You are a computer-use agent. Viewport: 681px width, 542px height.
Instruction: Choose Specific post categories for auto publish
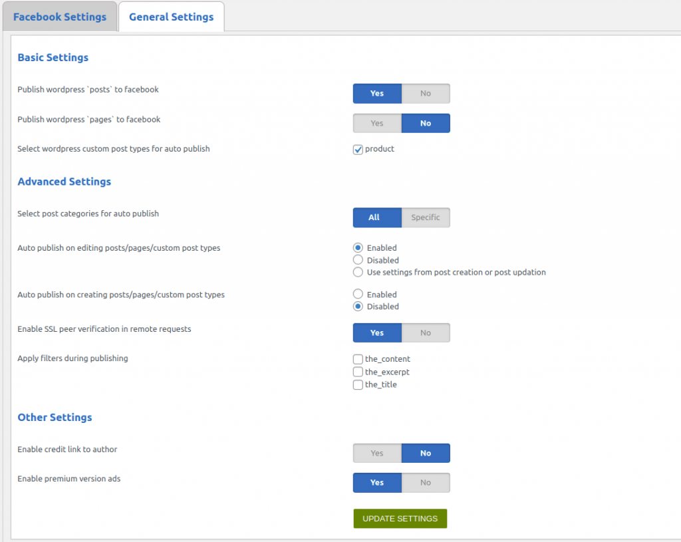tap(426, 217)
